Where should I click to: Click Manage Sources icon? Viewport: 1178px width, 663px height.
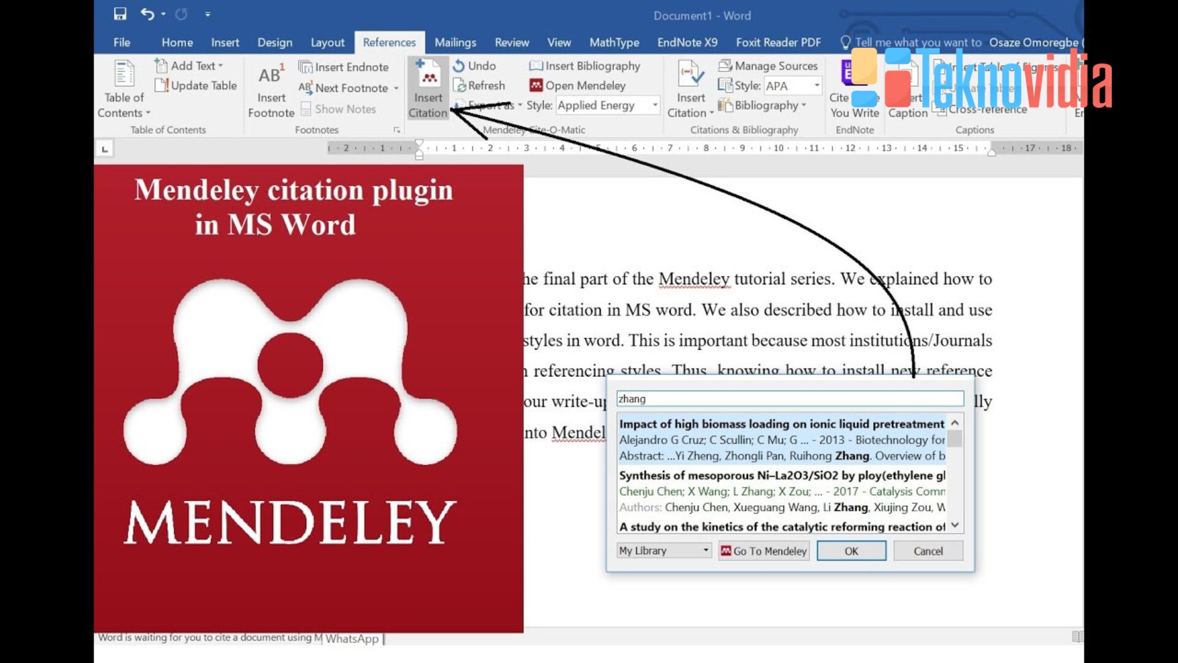(x=725, y=66)
